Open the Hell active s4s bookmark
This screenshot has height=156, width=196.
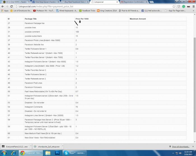[151, 11]
